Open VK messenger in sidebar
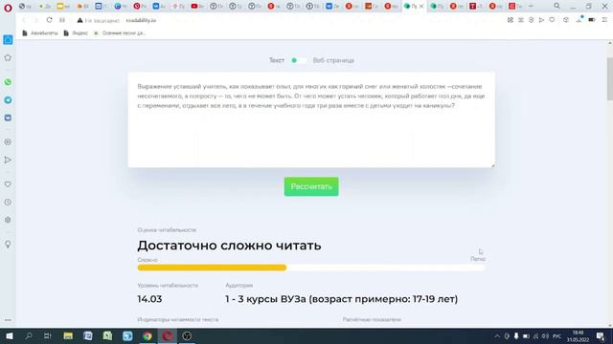 (x=8, y=118)
